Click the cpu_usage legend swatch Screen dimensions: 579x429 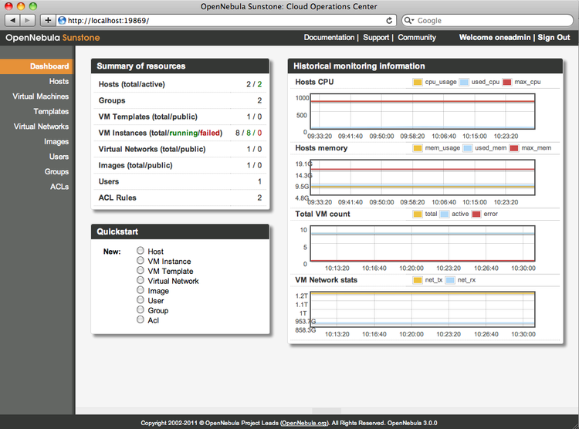(x=418, y=82)
